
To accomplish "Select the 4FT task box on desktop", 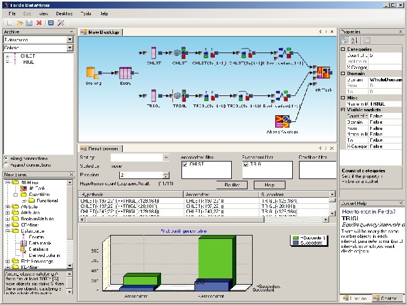I will [323, 73].
